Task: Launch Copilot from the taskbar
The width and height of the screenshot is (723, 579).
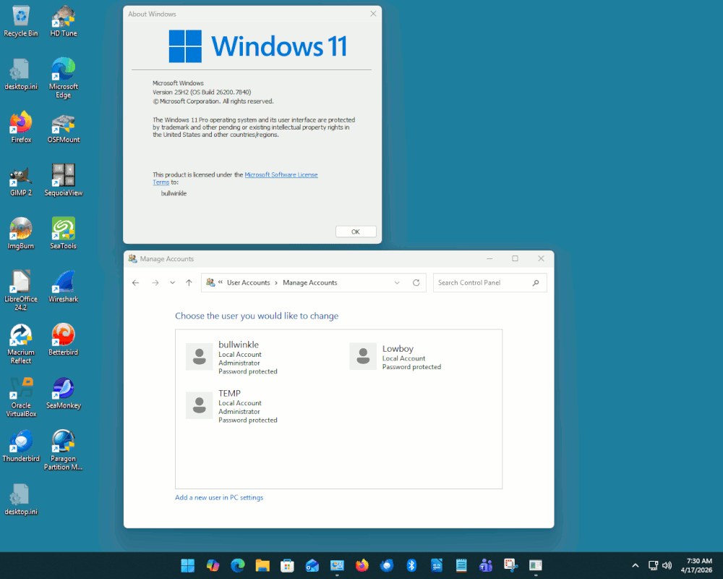Action: (x=213, y=565)
